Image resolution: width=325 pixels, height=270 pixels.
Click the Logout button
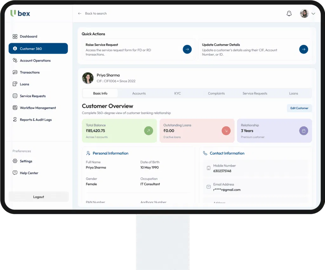[x=38, y=197]
